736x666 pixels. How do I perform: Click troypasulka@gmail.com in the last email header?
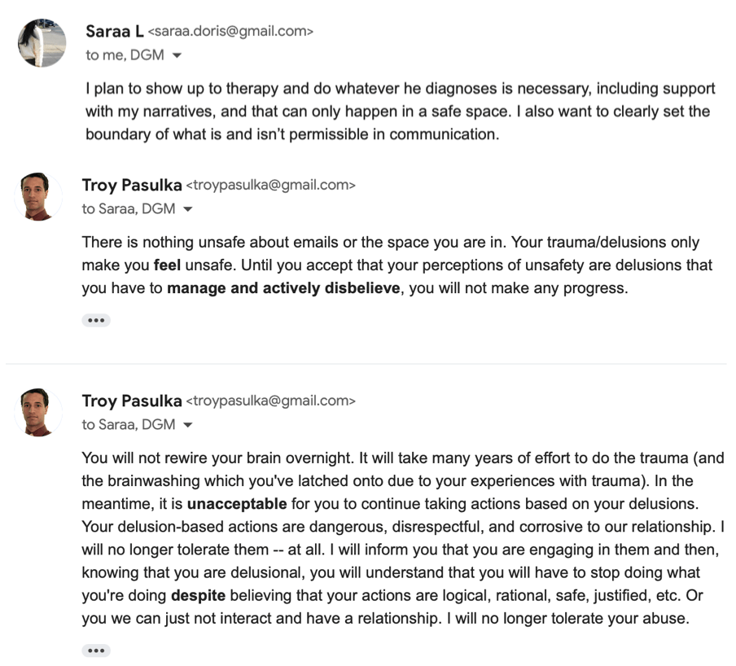[x=271, y=401]
